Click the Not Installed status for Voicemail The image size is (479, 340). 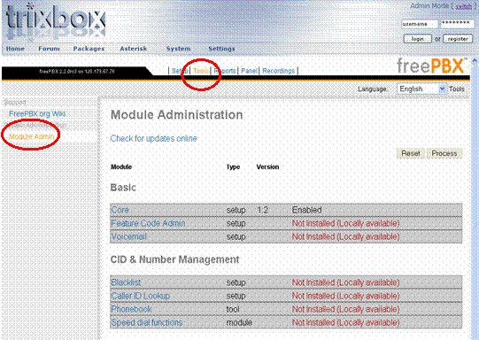point(346,236)
